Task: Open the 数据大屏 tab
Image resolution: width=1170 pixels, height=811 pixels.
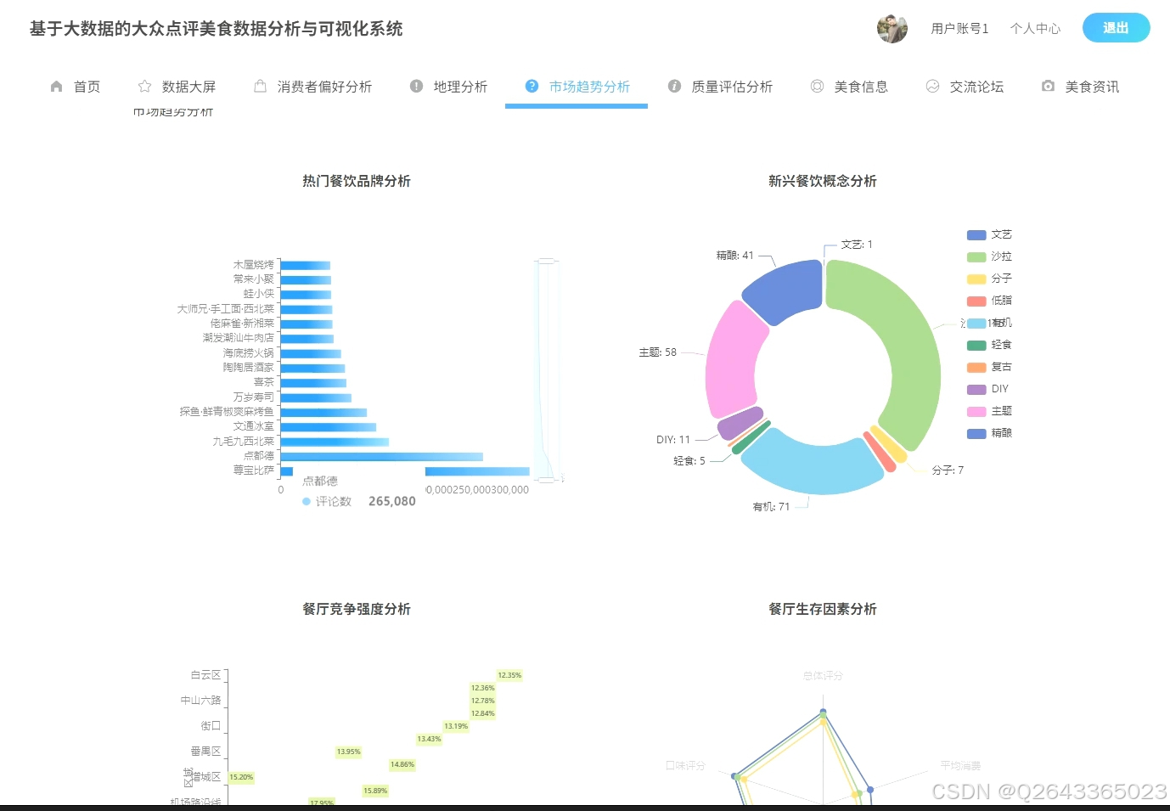Action: pyautogui.click(x=188, y=85)
